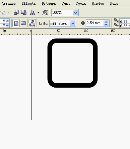This screenshot has width=130, height=149.
Task: Toggle the set default or current page size button
Action: [x=32, y=23]
